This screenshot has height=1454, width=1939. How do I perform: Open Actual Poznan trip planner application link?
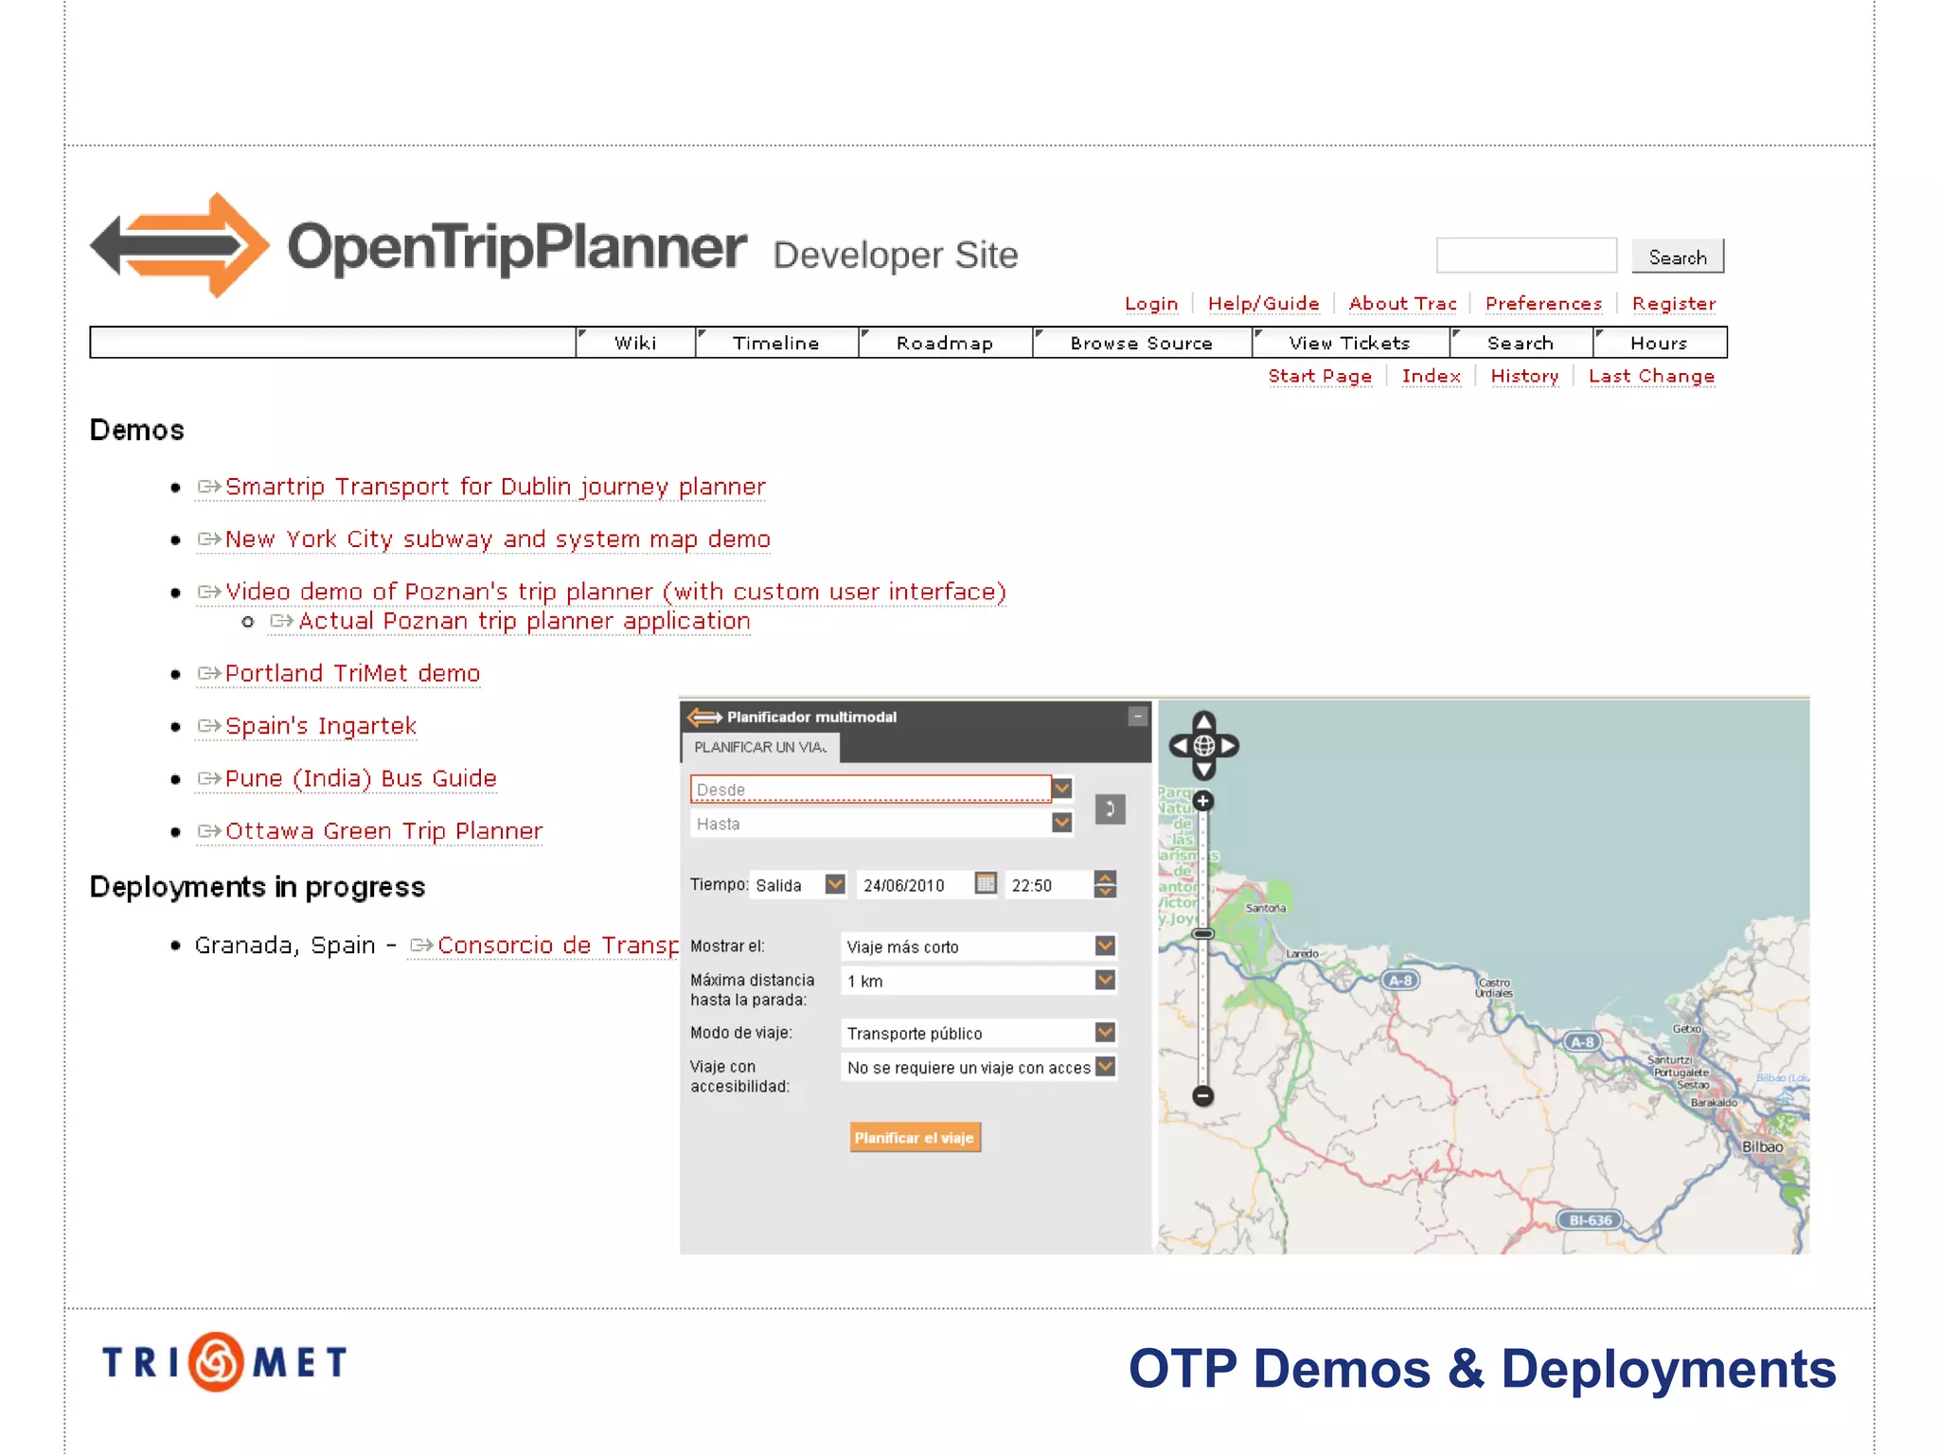(x=510, y=621)
